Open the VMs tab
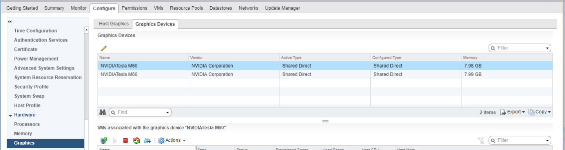565x150 pixels. pos(159,8)
